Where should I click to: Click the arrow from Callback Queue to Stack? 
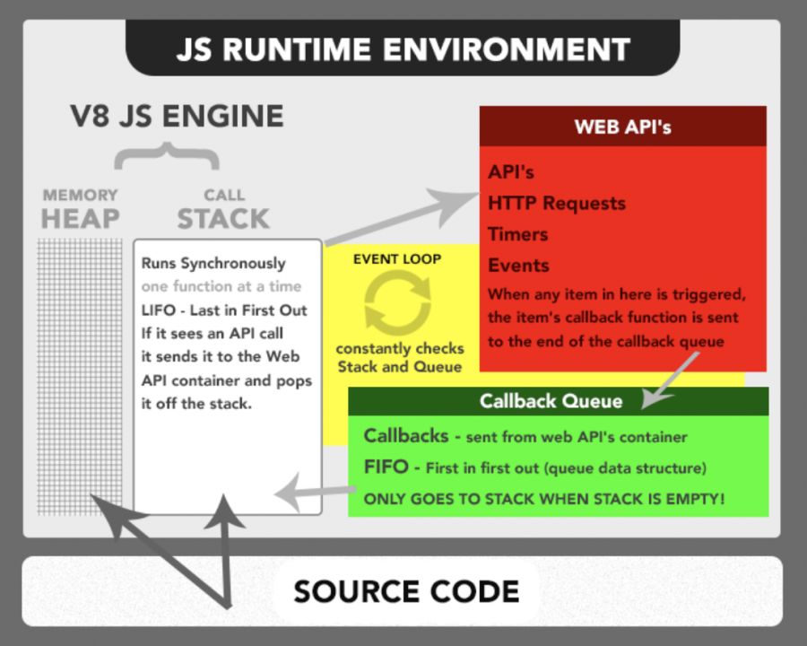(x=309, y=492)
